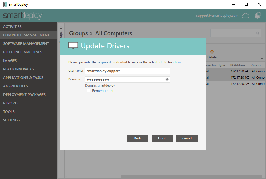Open the Activities section
The image size is (266, 179).
29,27
